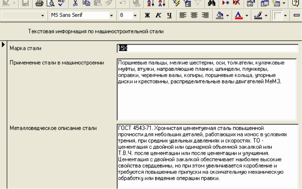Click the Металловедческое описание text box

pos(208,157)
